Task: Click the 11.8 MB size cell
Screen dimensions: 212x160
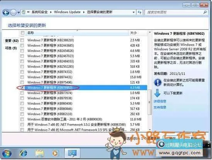Action: [x=136, y=119]
